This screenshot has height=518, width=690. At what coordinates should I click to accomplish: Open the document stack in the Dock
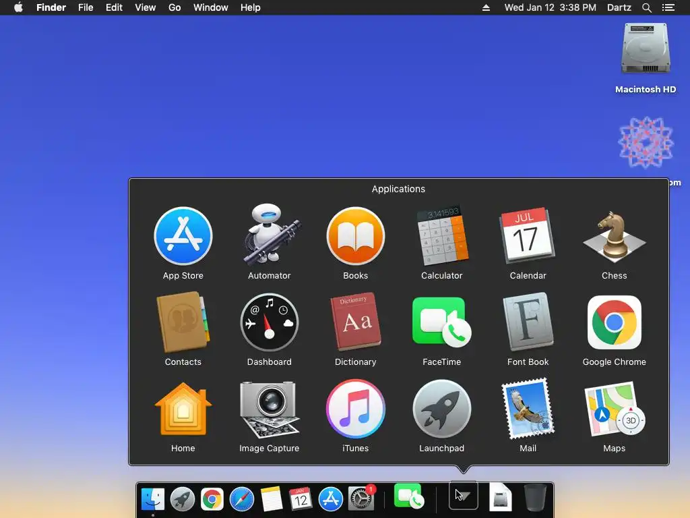coord(501,496)
